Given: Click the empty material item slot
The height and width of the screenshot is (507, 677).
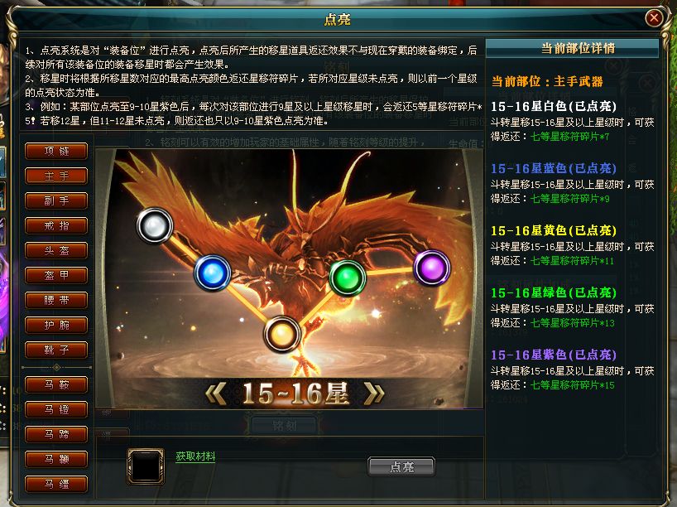Looking at the screenshot, I should [x=146, y=466].
